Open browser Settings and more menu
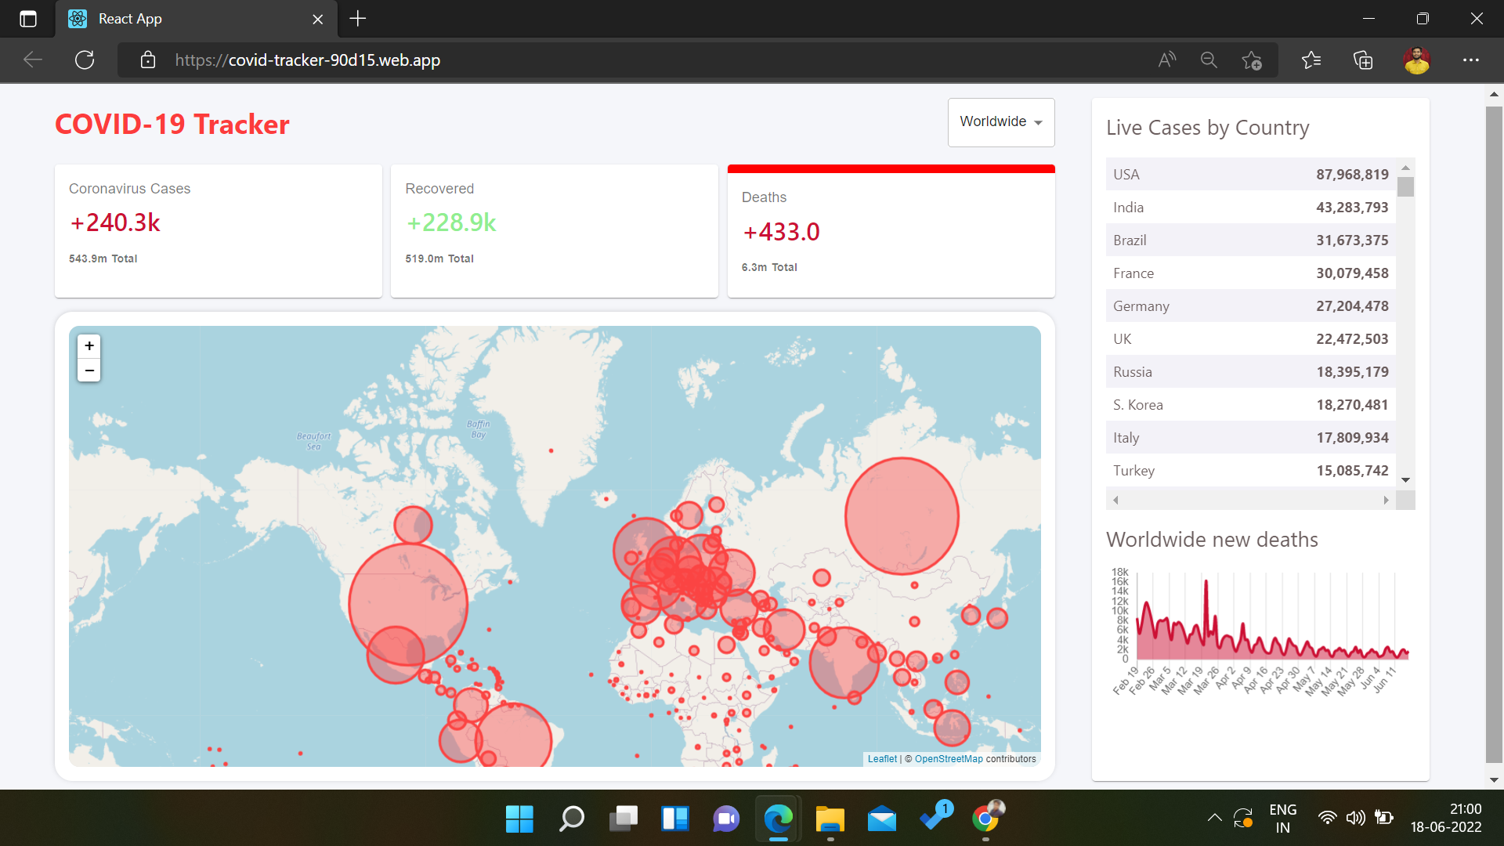Screen dimensions: 1504x846 coord(1471,60)
